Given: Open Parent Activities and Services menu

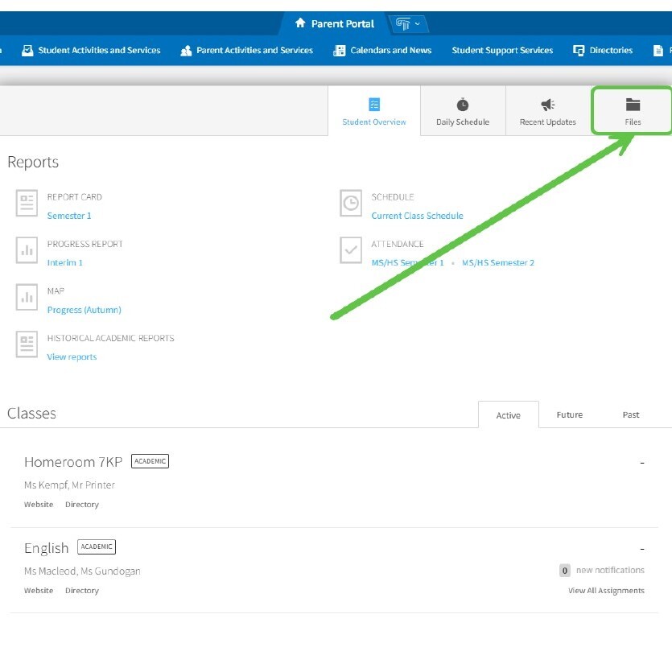Looking at the screenshot, I should (x=247, y=50).
